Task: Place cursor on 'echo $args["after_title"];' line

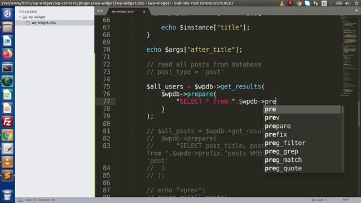Action: coord(194,50)
